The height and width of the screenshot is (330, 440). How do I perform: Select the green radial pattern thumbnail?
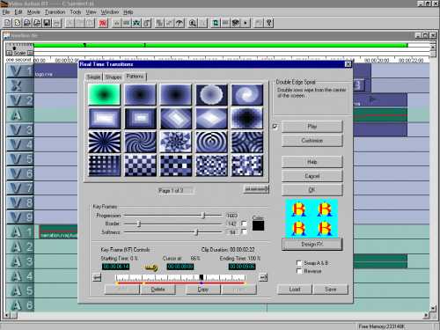coord(104,94)
